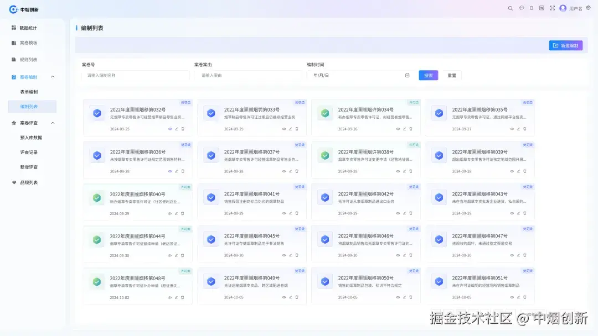Click the 新建编制 button
598x336 pixels.
pyautogui.click(x=565, y=45)
